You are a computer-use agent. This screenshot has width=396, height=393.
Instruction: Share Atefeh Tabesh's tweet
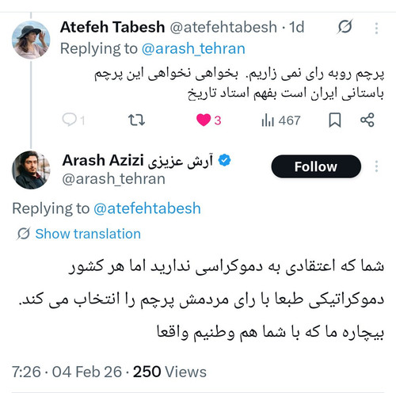tap(367, 120)
